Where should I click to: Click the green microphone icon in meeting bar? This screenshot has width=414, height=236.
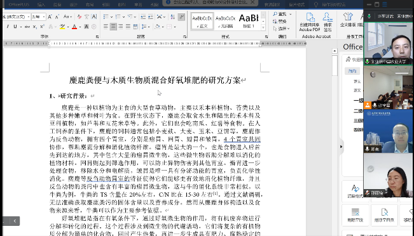[x=369, y=16]
